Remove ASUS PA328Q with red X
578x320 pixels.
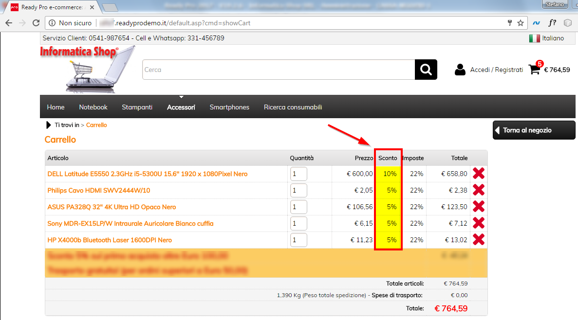coord(479,207)
